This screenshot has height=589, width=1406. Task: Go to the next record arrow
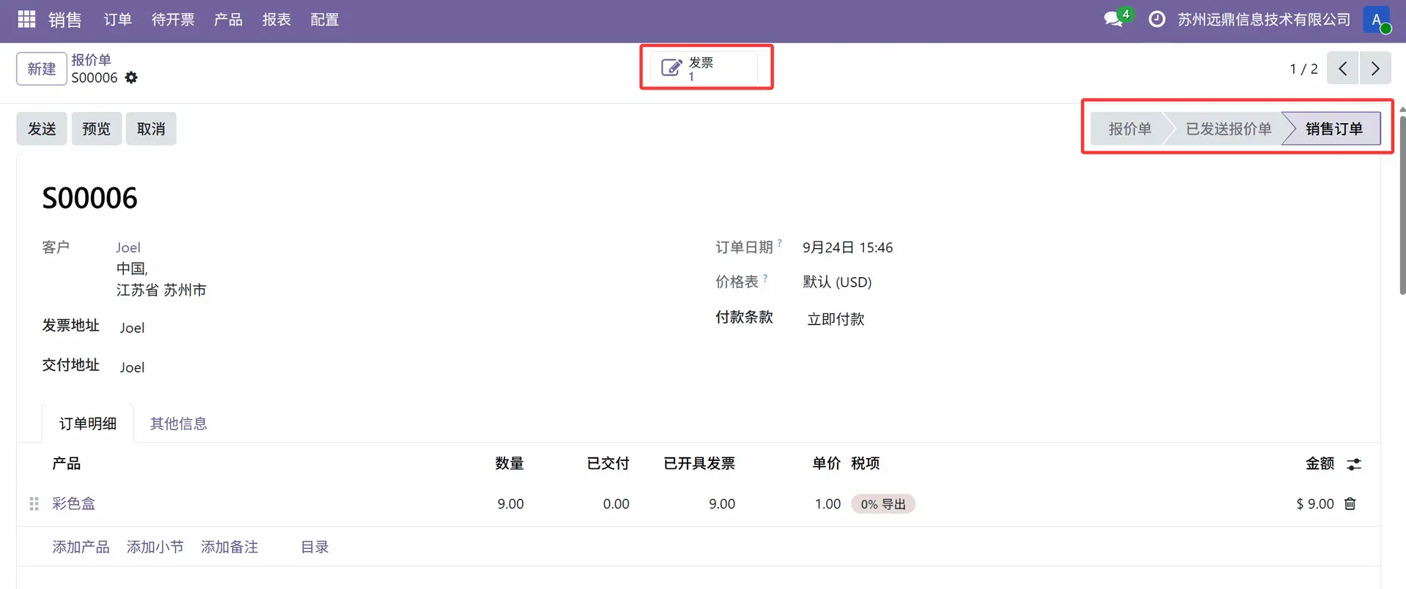point(1375,69)
